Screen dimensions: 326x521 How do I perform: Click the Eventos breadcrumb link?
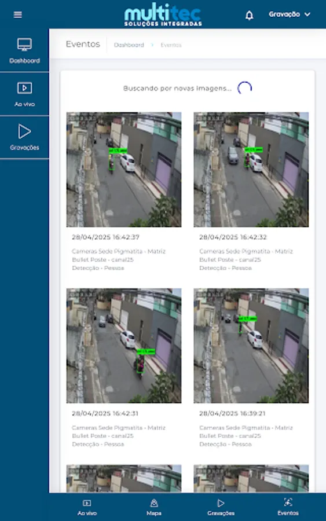171,45
